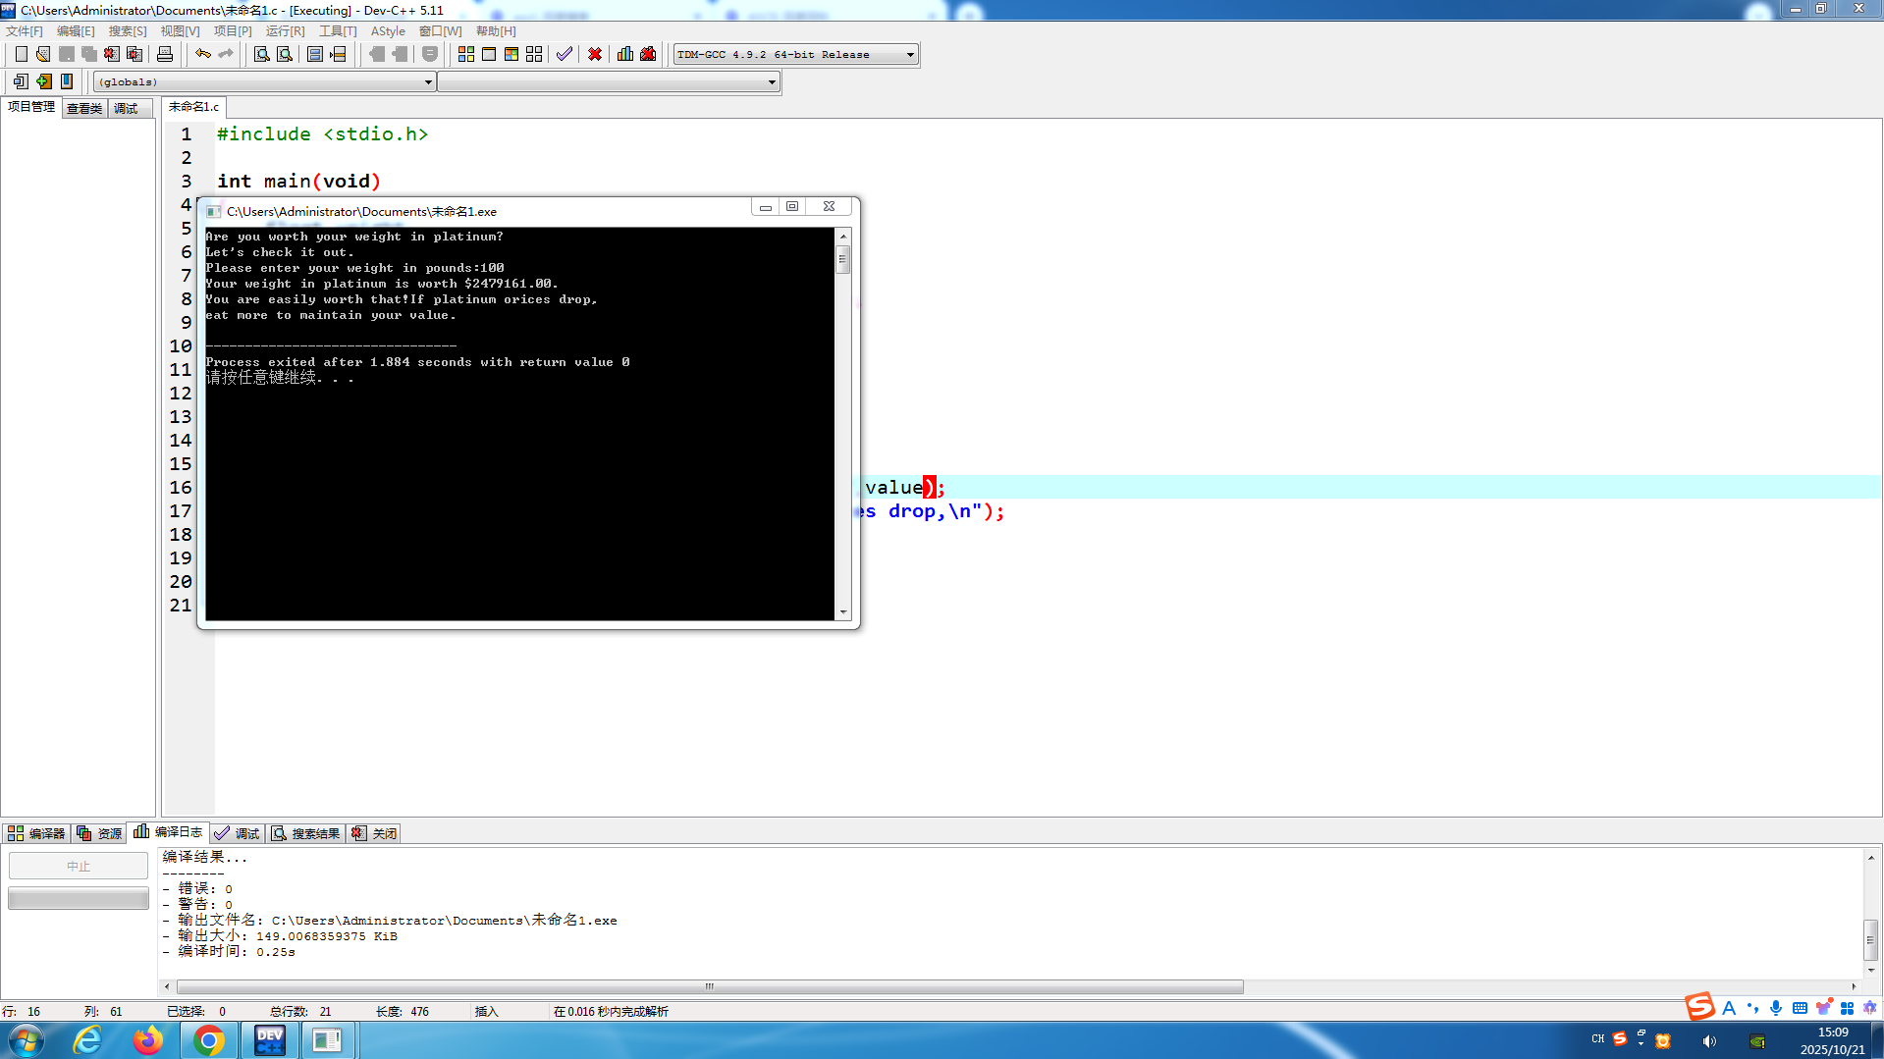Viewport: 1884px width, 1059px height.
Task: Open the 帮助[H] menu
Action: [496, 31]
